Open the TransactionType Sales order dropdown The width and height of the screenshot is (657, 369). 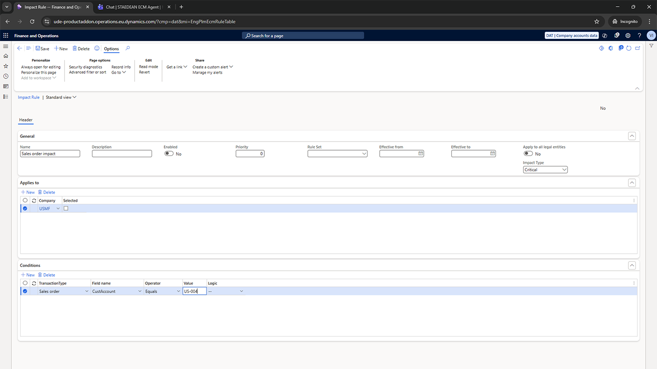coord(86,291)
